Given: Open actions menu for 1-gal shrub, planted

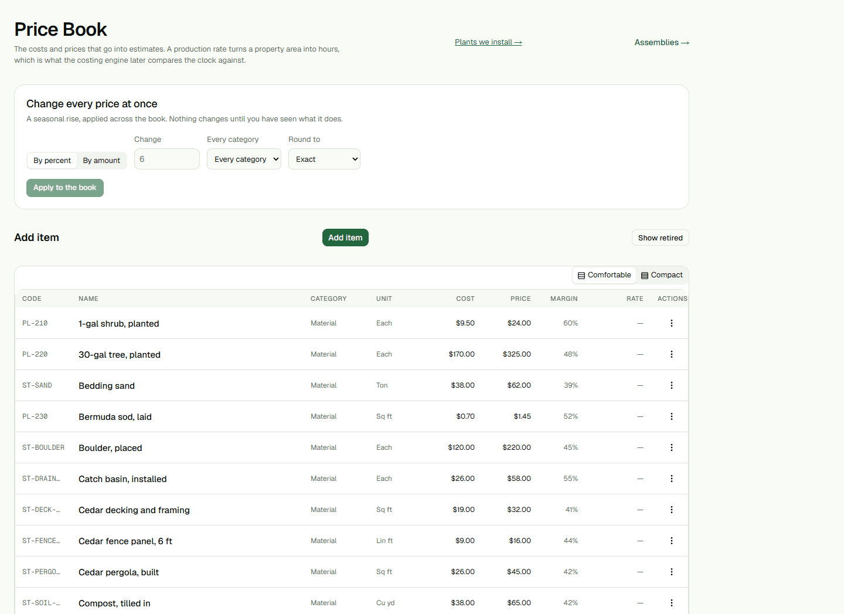Looking at the screenshot, I should click(x=672, y=323).
